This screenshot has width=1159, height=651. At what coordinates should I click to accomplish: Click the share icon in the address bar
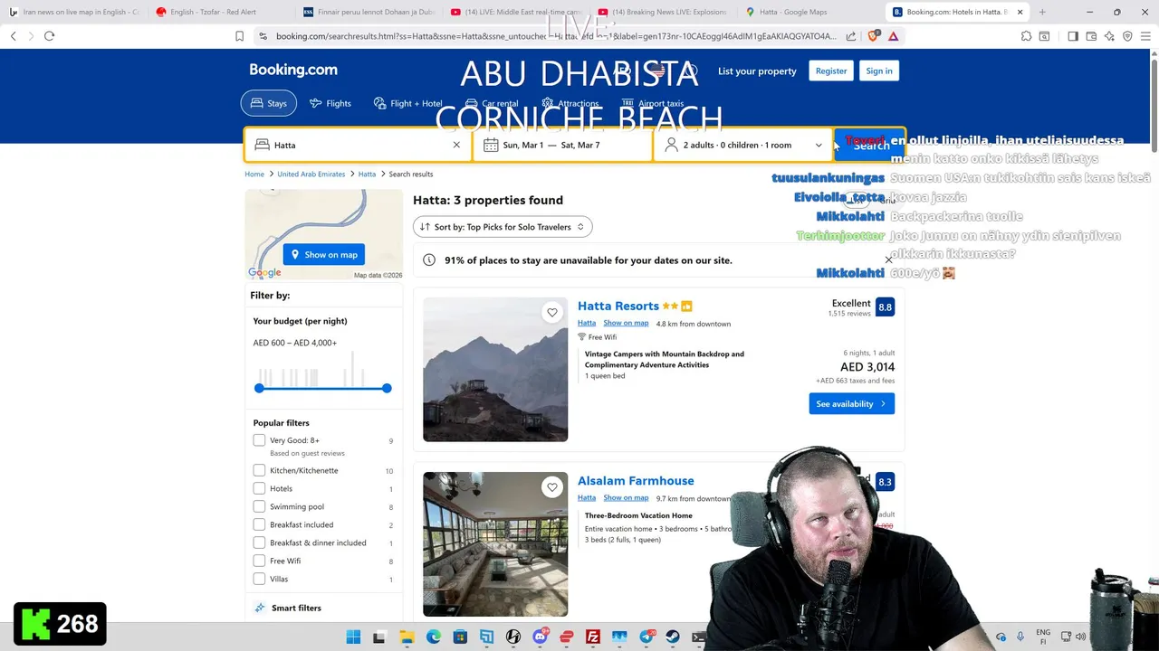851,36
